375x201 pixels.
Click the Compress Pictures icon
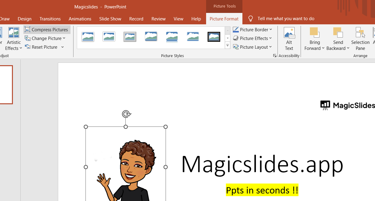coord(27,29)
